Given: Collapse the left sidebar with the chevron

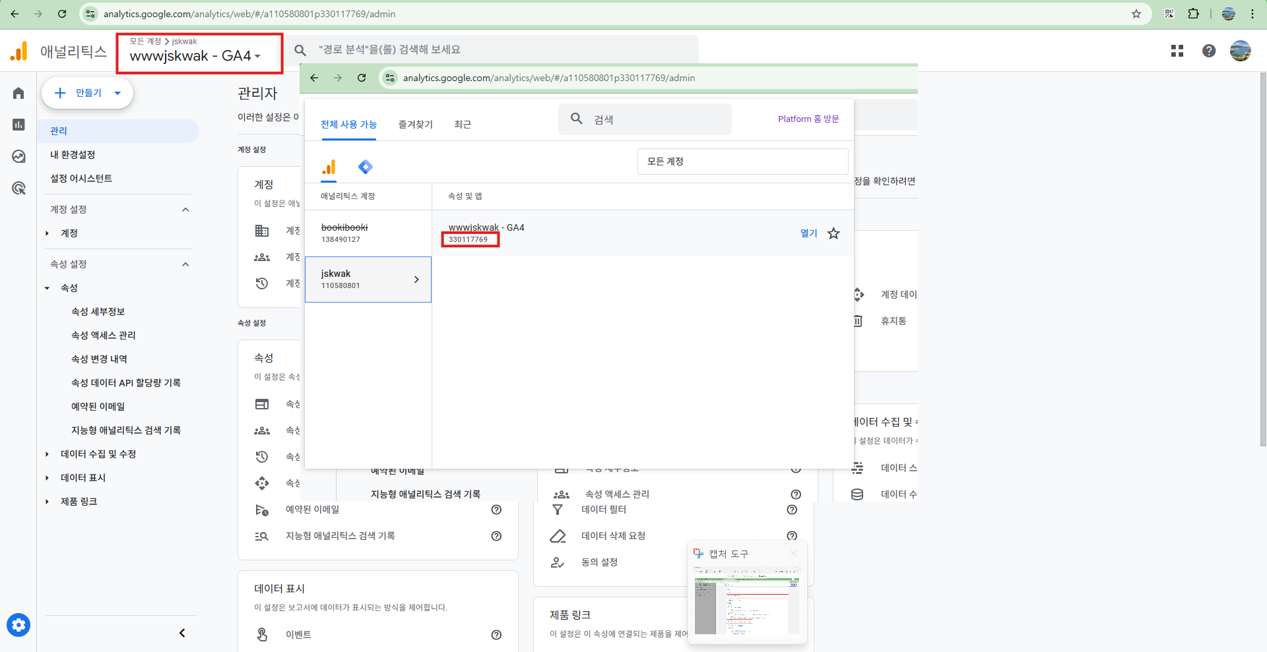Looking at the screenshot, I should pos(182,633).
